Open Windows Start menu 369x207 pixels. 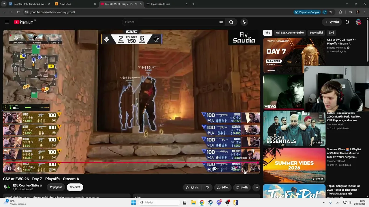pyautogui.click(x=133, y=202)
